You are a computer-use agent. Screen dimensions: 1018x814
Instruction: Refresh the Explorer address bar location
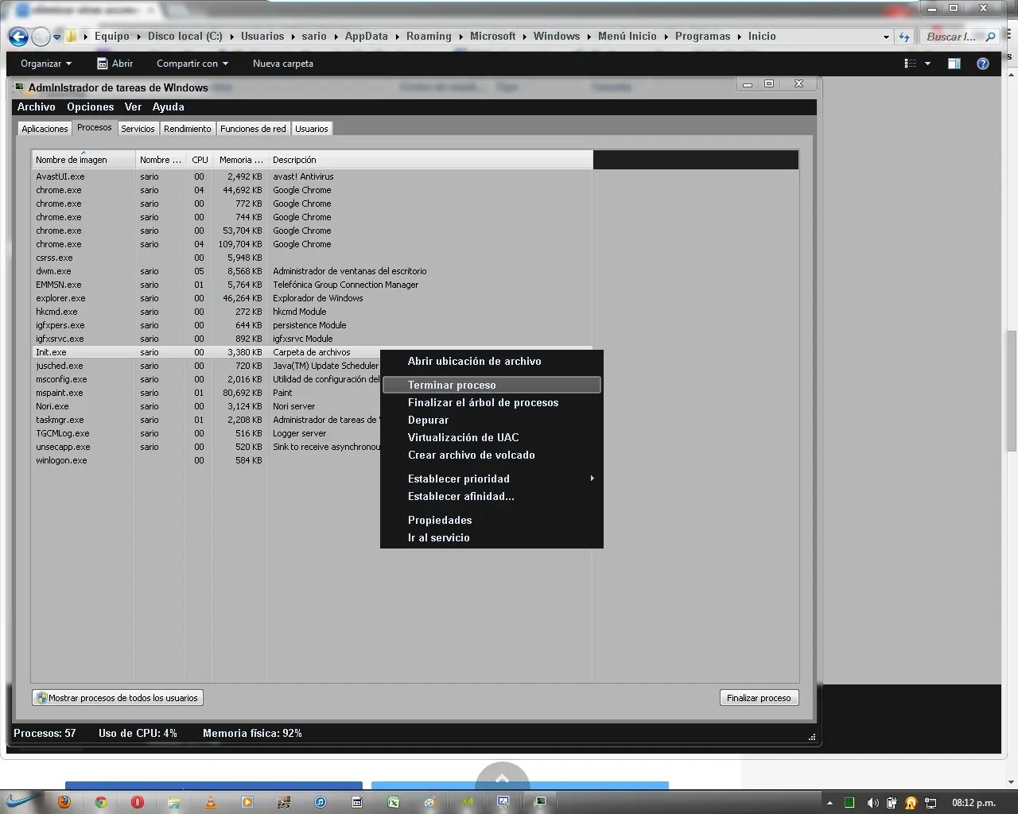pos(904,37)
